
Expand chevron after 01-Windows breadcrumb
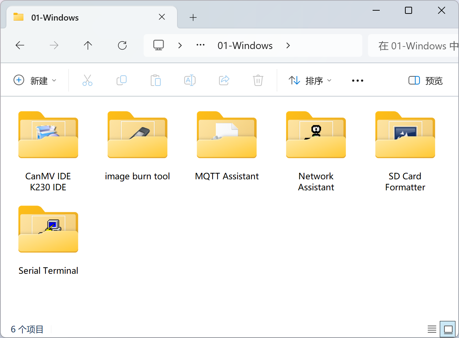(x=288, y=45)
